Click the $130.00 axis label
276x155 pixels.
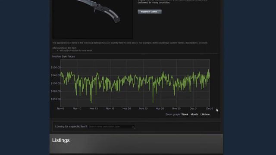click(x=56, y=83)
